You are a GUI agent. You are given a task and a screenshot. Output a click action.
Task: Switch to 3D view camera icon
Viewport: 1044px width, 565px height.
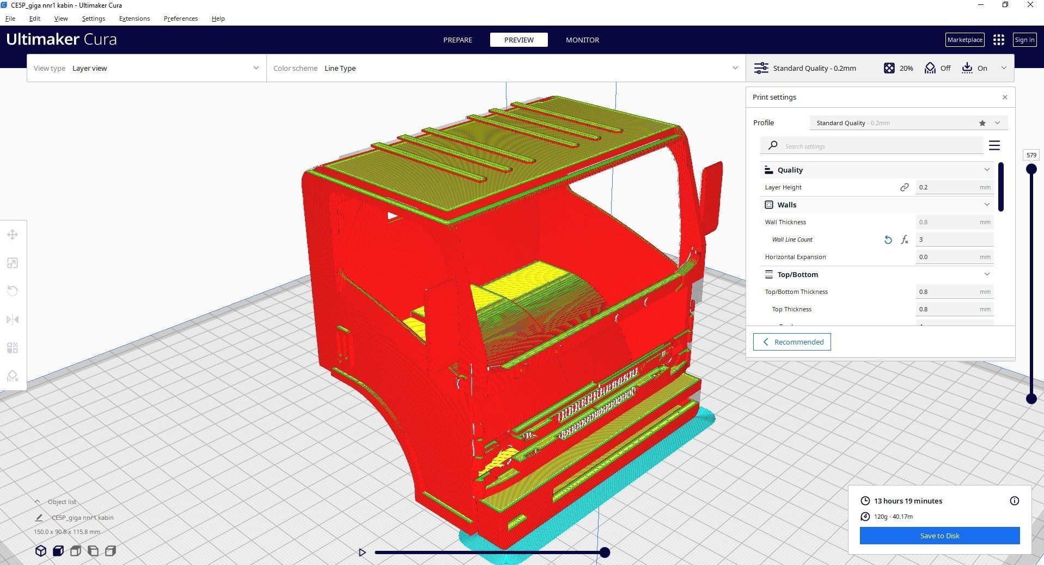(41, 551)
